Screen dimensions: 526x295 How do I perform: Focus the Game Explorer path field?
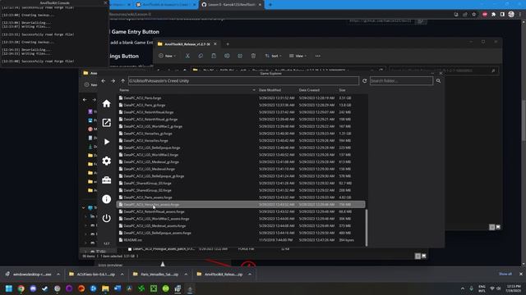243,81
